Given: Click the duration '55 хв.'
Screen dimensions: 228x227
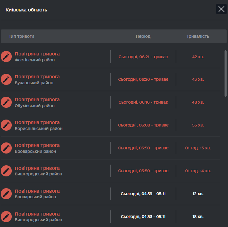Looking at the screenshot, I should (198, 125).
